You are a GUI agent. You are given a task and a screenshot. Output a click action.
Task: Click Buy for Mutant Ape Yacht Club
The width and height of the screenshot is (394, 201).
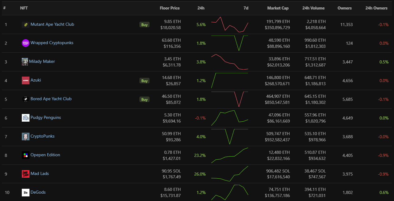[x=144, y=25]
